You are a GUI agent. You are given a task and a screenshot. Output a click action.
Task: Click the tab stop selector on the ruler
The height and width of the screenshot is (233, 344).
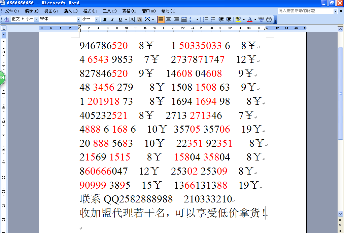point(4,28)
